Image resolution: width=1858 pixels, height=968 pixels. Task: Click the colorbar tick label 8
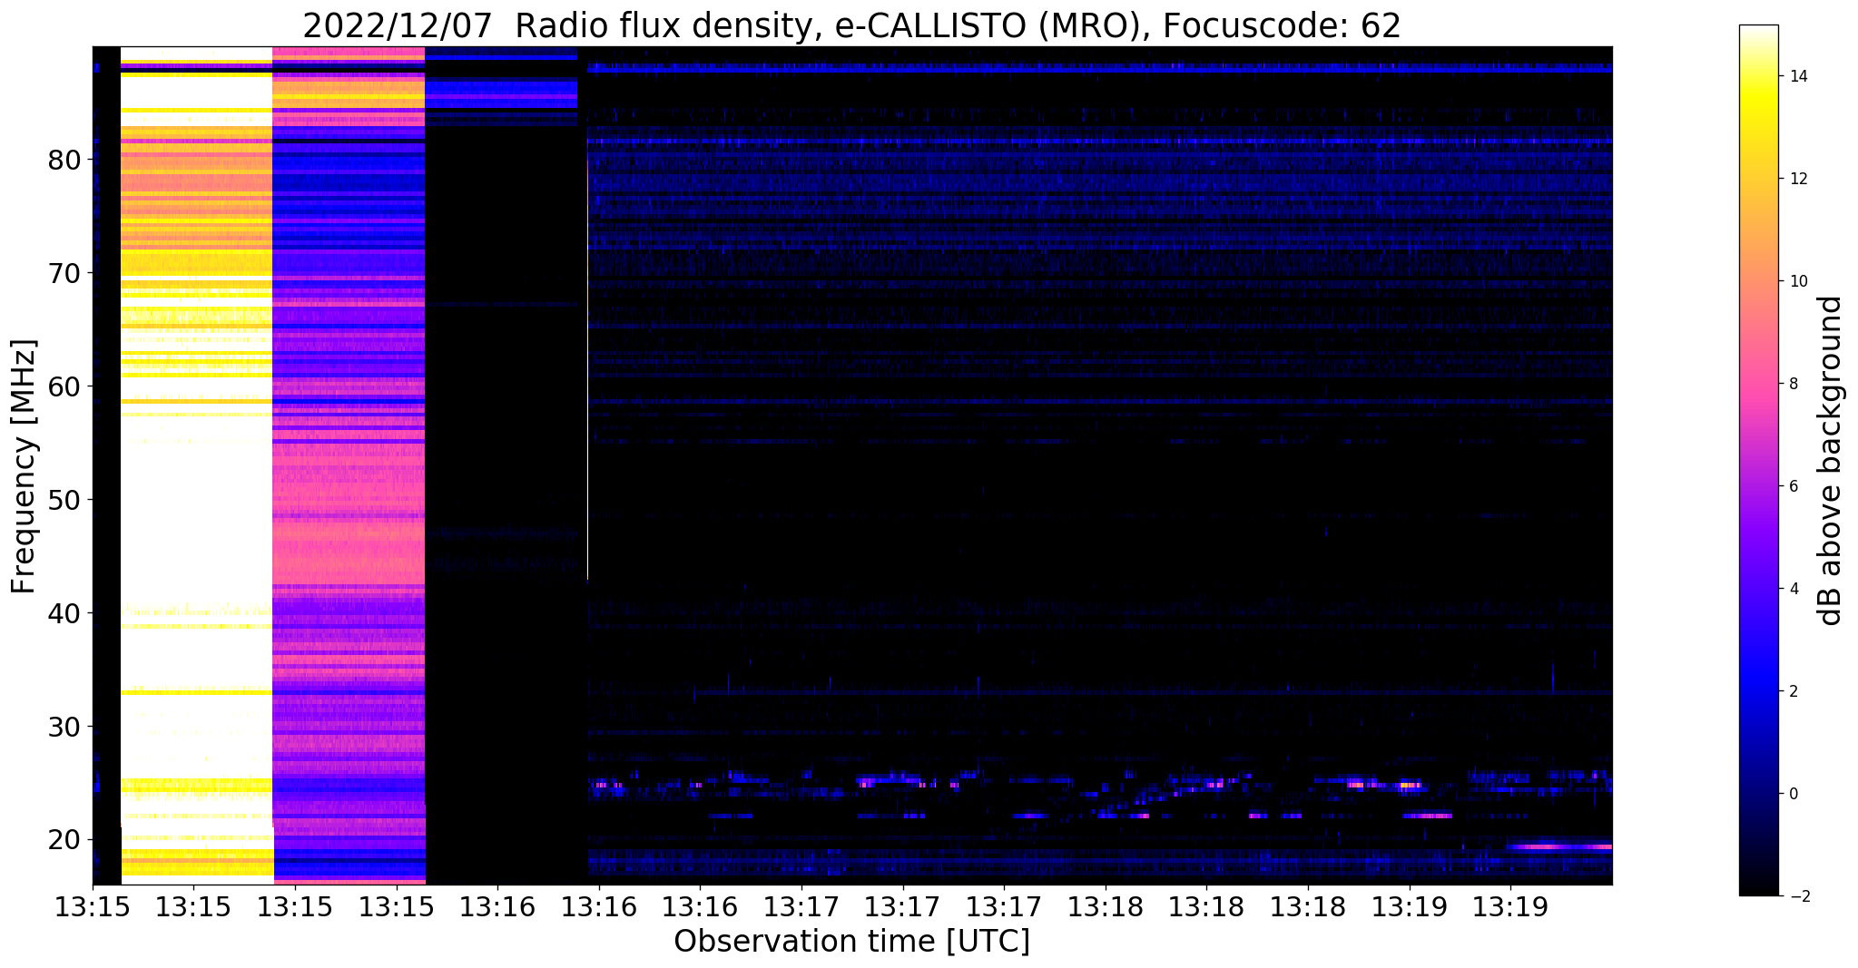click(1793, 385)
